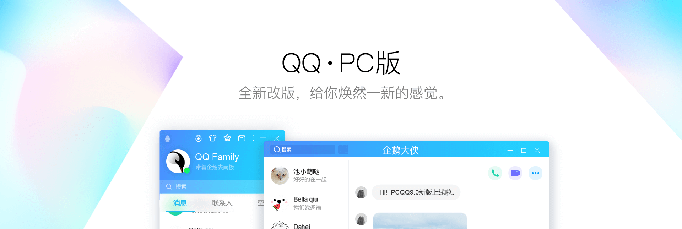Click the signature text 带着企鹅去南极
This screenshot has width=682, height=229.
point(215,167)
